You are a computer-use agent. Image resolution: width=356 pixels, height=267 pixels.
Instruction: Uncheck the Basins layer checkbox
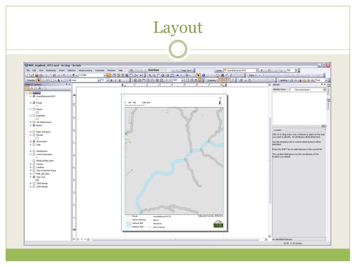[x=34, y=125]
